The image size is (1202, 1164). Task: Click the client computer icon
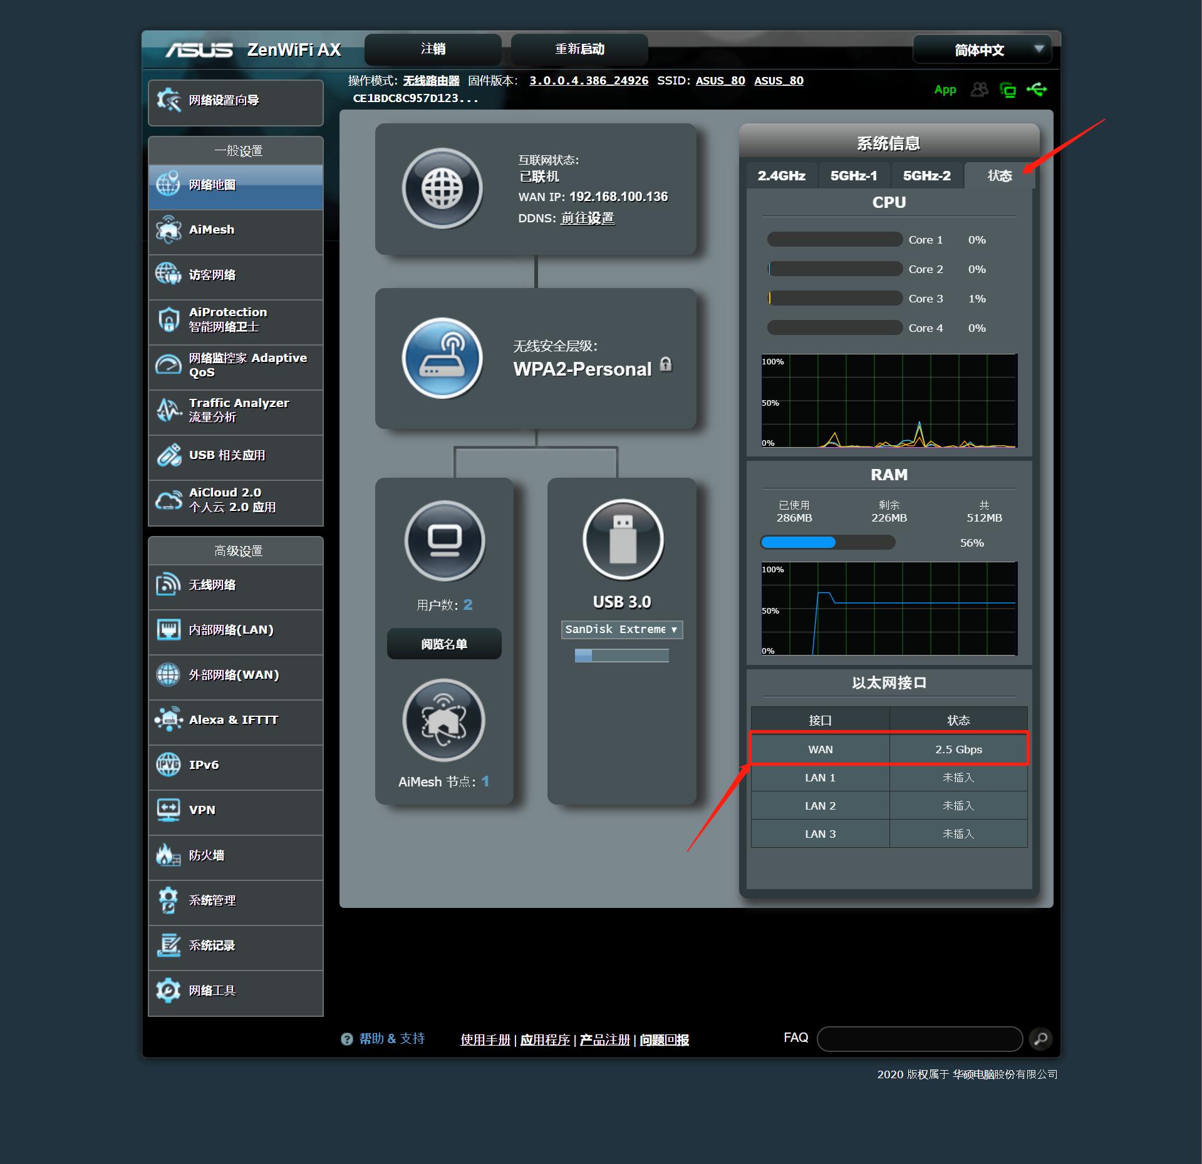pyautogui.click(x=444, y=540)
